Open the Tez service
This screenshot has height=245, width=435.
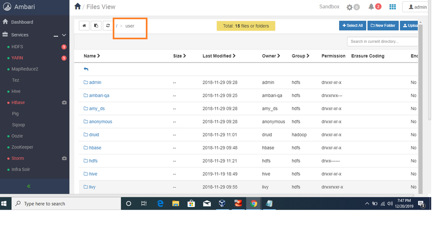(16, 80)
